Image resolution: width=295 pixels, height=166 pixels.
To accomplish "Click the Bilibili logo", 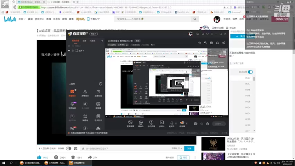I will pyautogui.click(x=10, y=19).
